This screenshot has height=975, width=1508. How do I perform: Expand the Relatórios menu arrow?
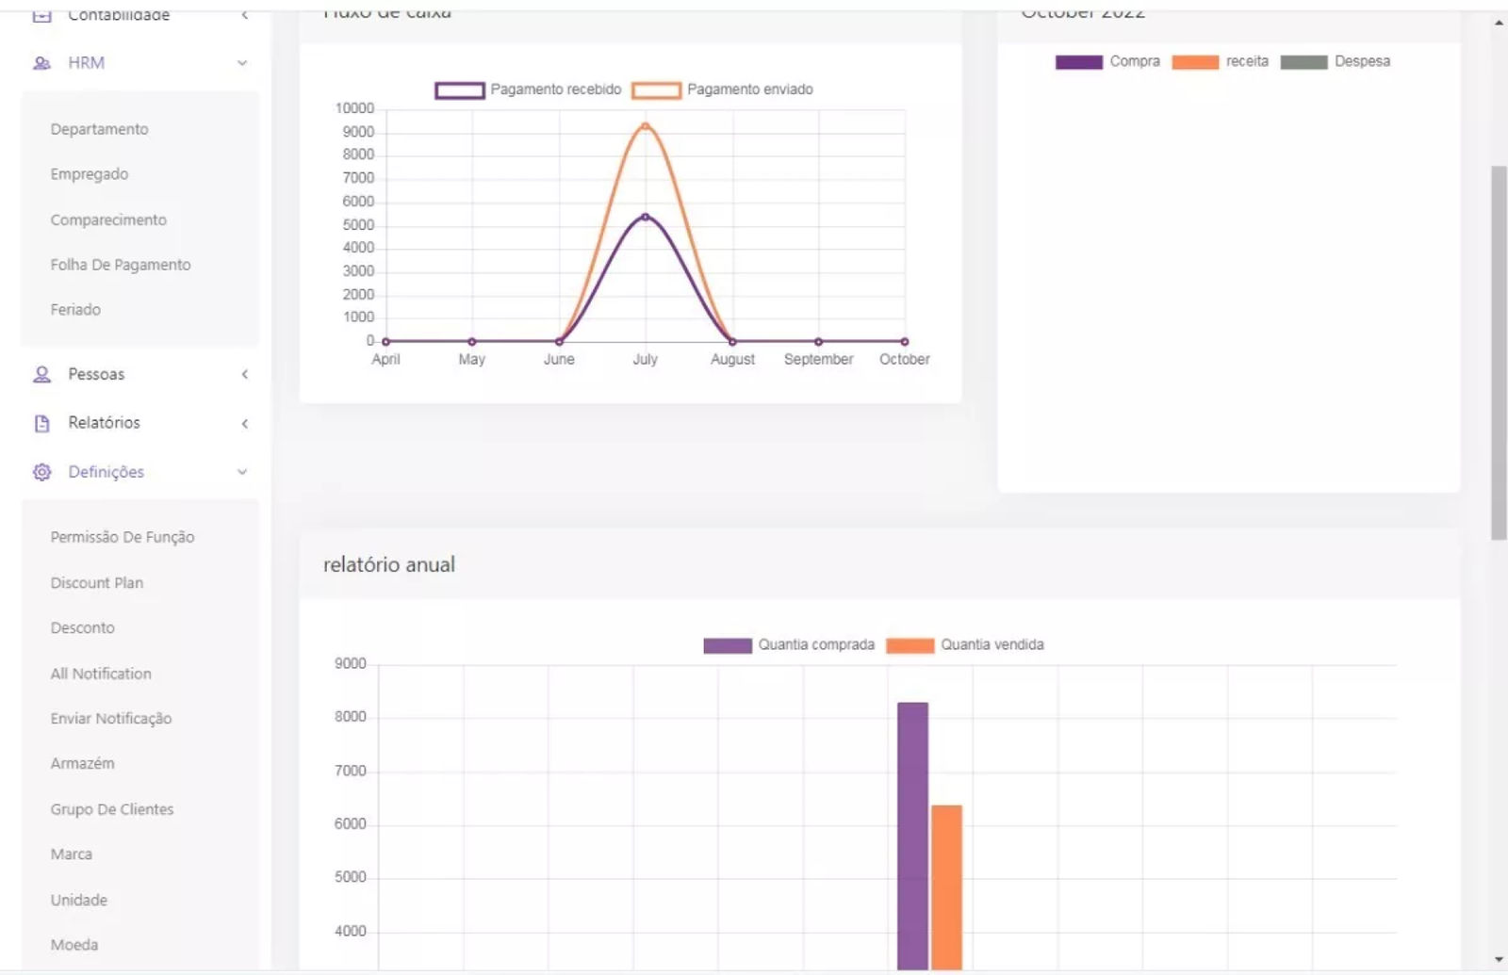pos(244,424)
